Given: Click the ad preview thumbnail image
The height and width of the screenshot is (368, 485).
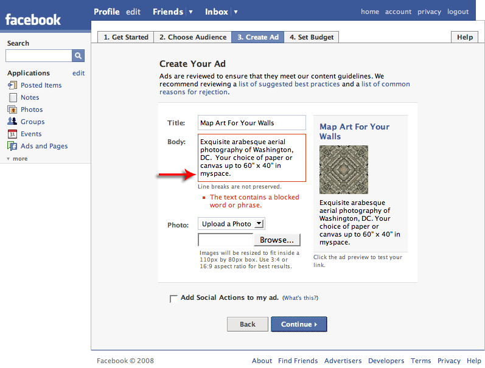Looking at the screenshot, I should click(344, 170).
